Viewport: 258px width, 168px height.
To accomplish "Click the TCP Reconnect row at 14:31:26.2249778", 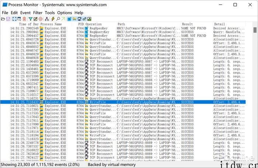I will pos(123,143).
